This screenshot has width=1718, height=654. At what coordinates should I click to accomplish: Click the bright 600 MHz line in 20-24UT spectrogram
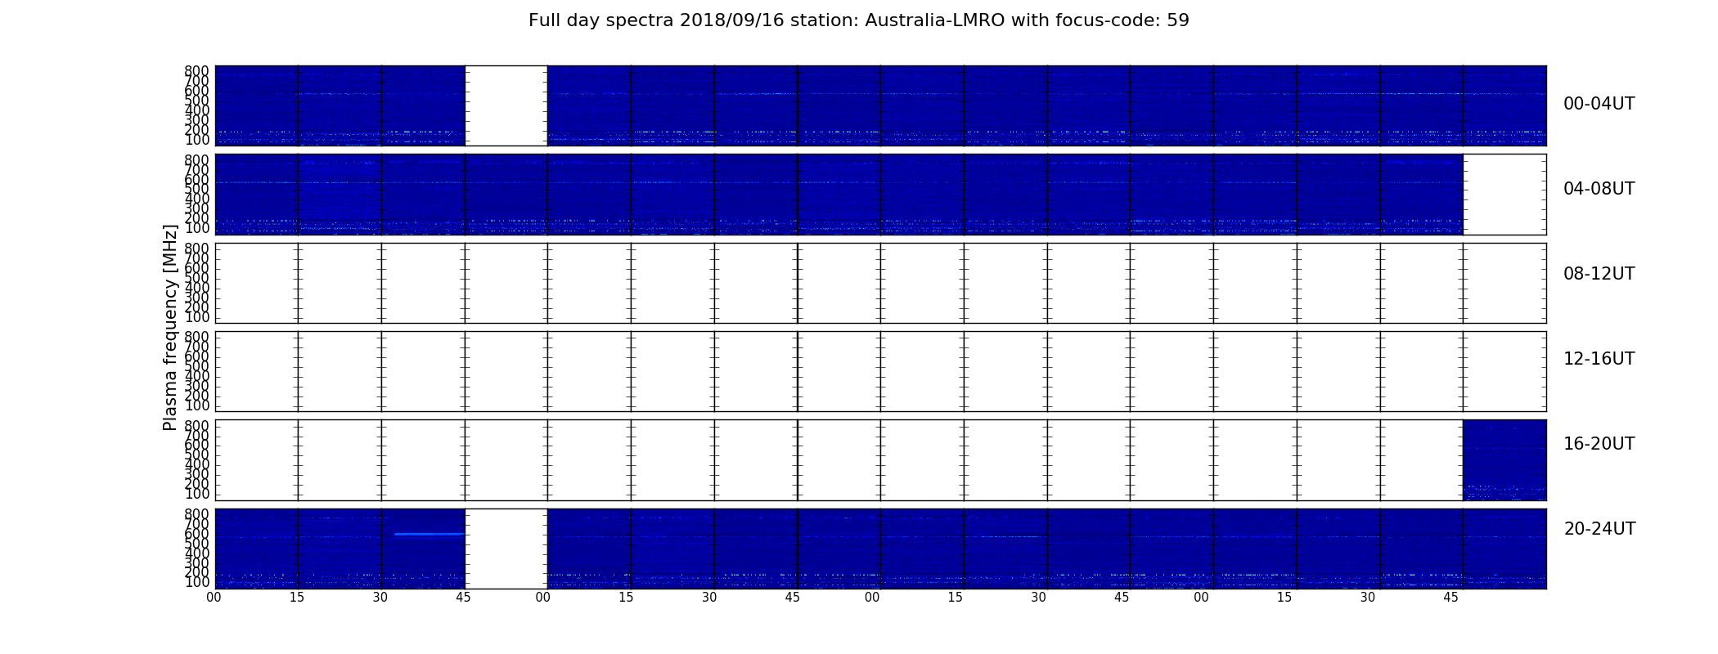429,534
